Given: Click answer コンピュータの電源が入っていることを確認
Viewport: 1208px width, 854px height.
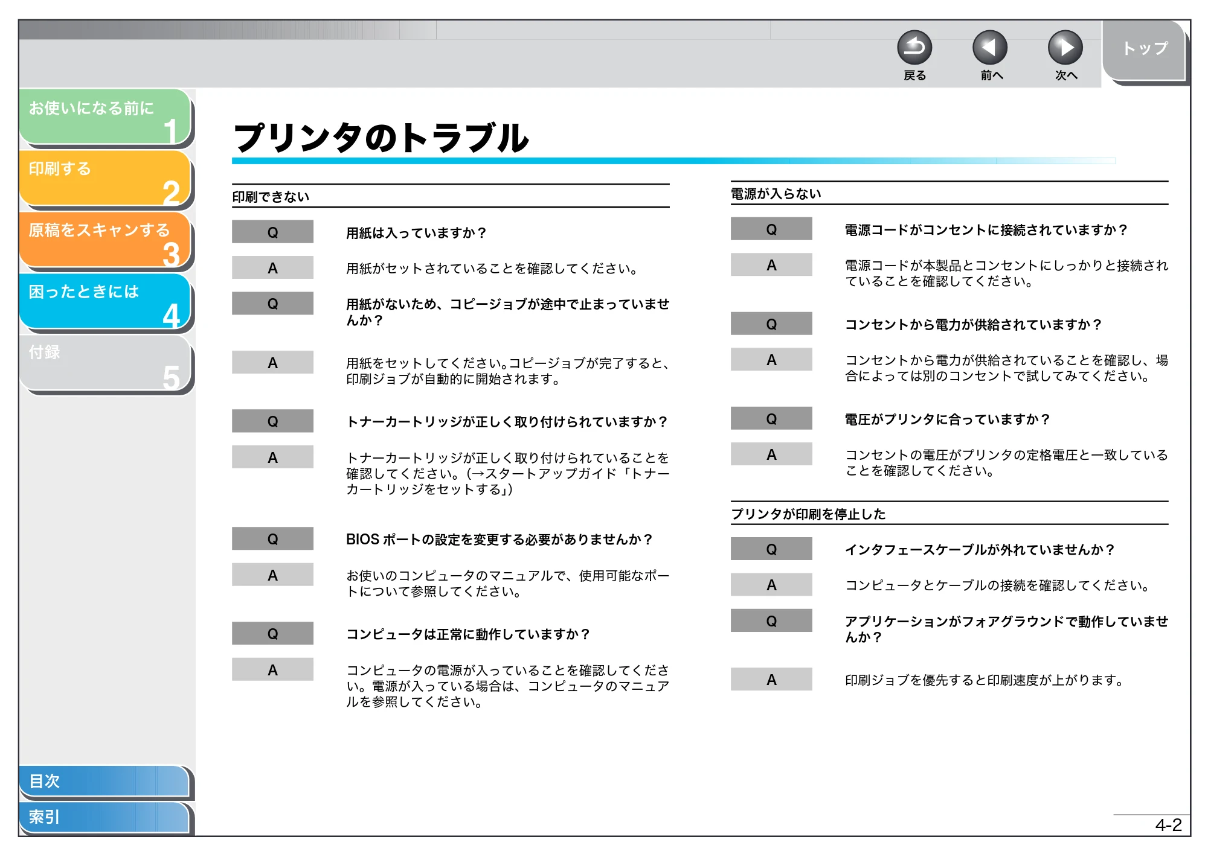Looking at the screenshot, I should [x=507, y=686].
